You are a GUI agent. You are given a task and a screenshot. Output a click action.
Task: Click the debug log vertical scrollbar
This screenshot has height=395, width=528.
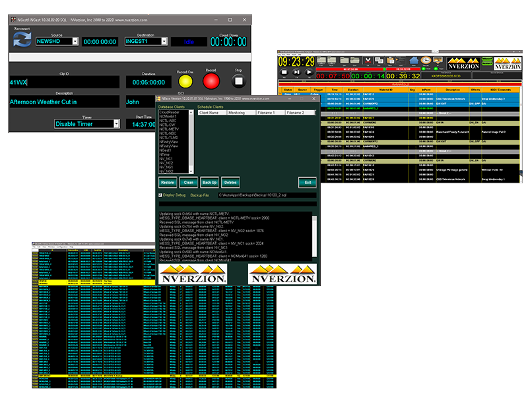[x=315, y=236]
